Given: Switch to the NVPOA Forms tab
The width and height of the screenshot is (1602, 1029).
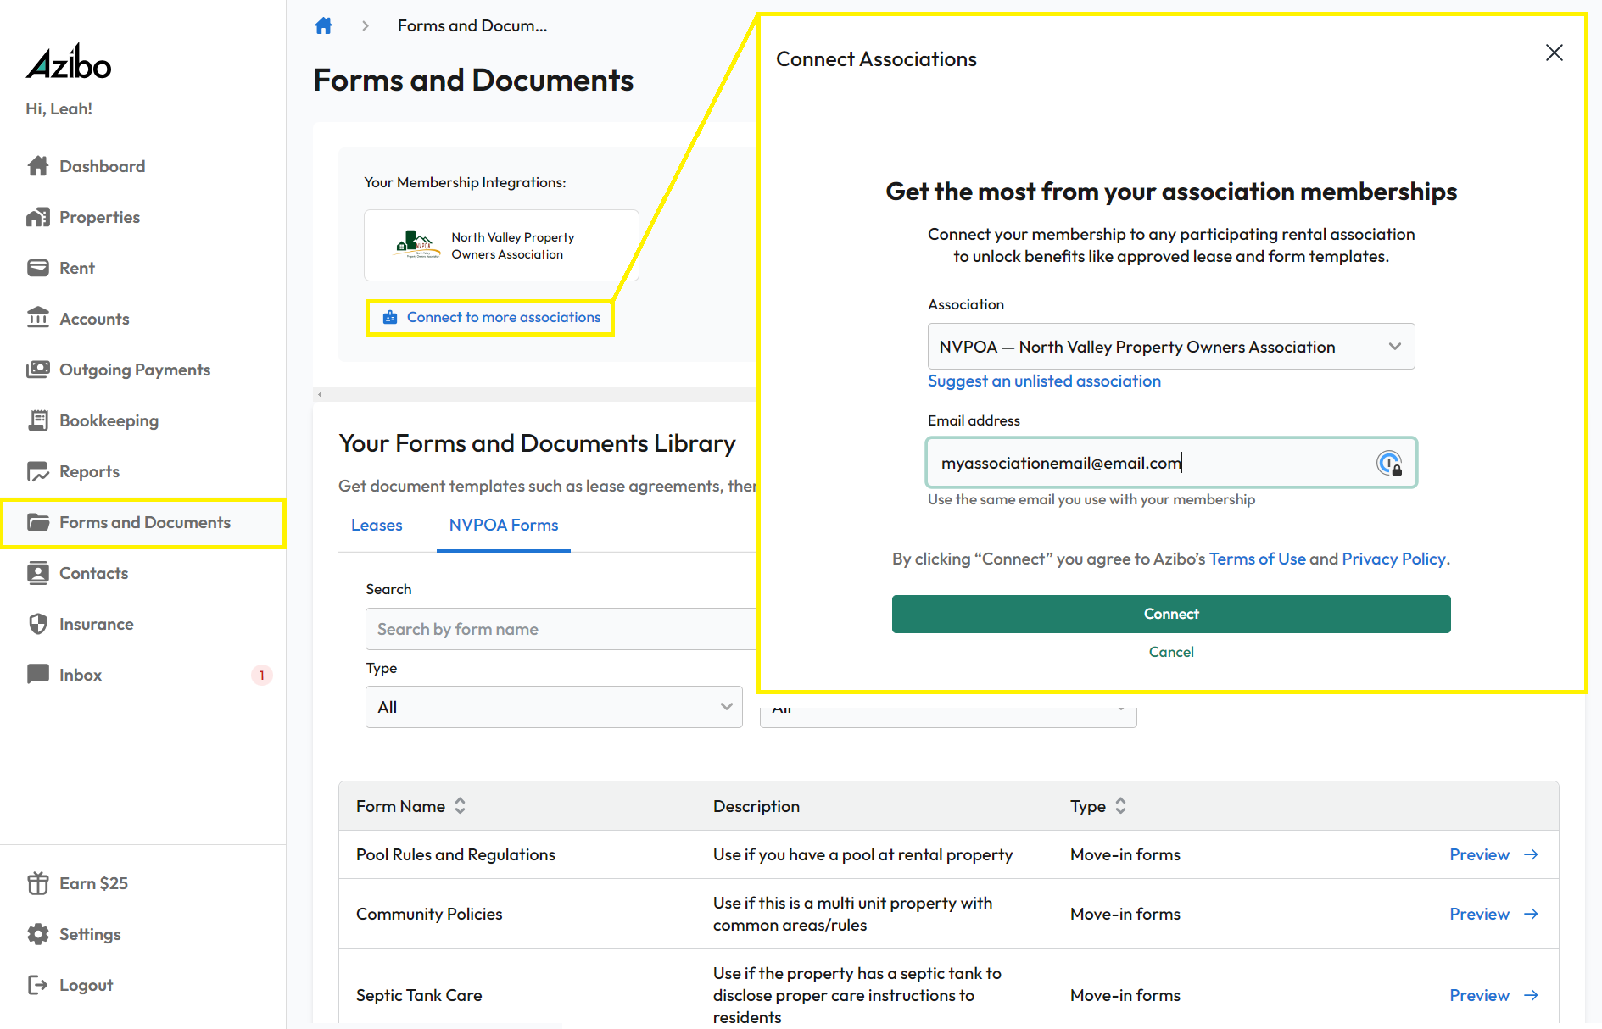Looking at the screenshot, I should [504, 525].
